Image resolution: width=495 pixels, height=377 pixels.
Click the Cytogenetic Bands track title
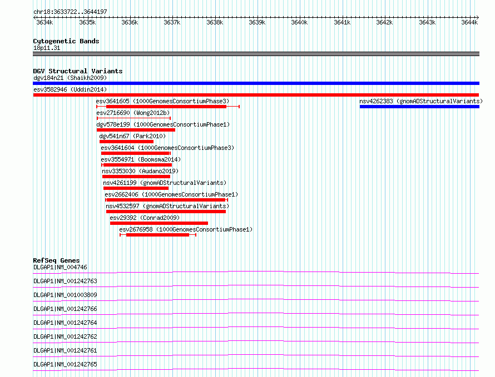[66, 41]
